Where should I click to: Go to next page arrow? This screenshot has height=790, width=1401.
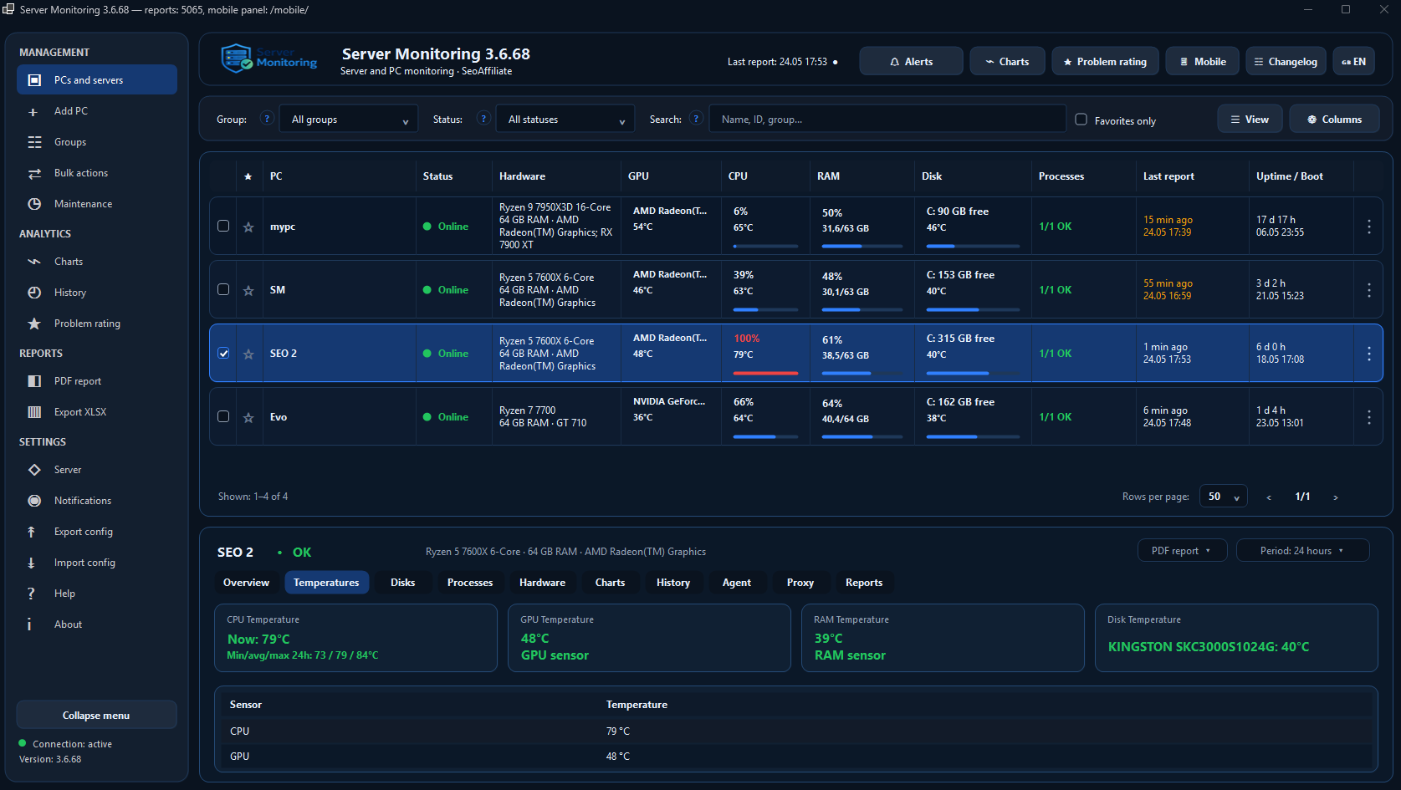click(1336, 497)
